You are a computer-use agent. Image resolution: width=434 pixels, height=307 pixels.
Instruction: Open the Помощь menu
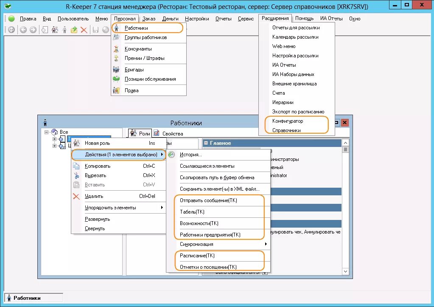pyautogui.click(x=304, y=18)
